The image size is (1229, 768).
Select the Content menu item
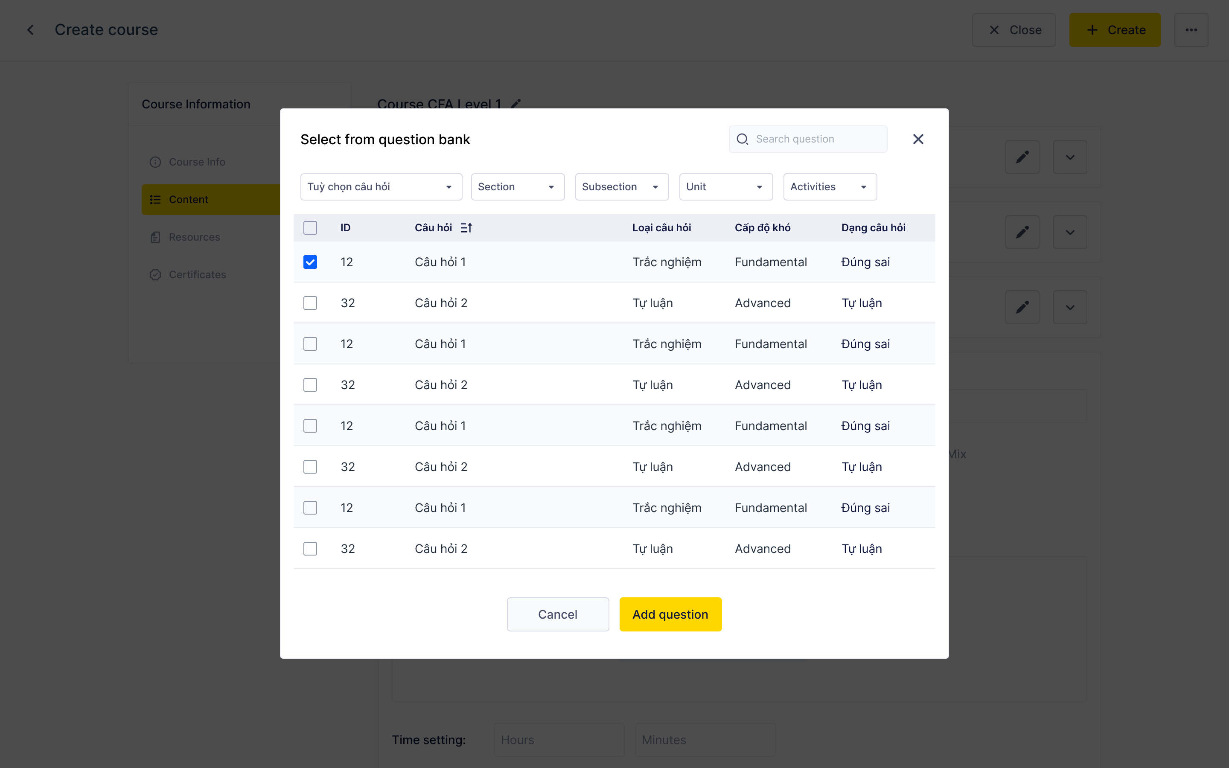(x=211, y=200)
